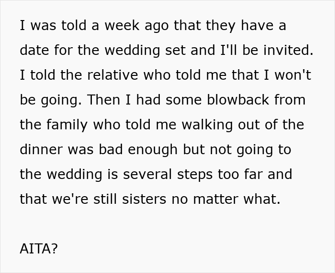
Task: Click the word 'matter' in eighth line
Action: 215,199
